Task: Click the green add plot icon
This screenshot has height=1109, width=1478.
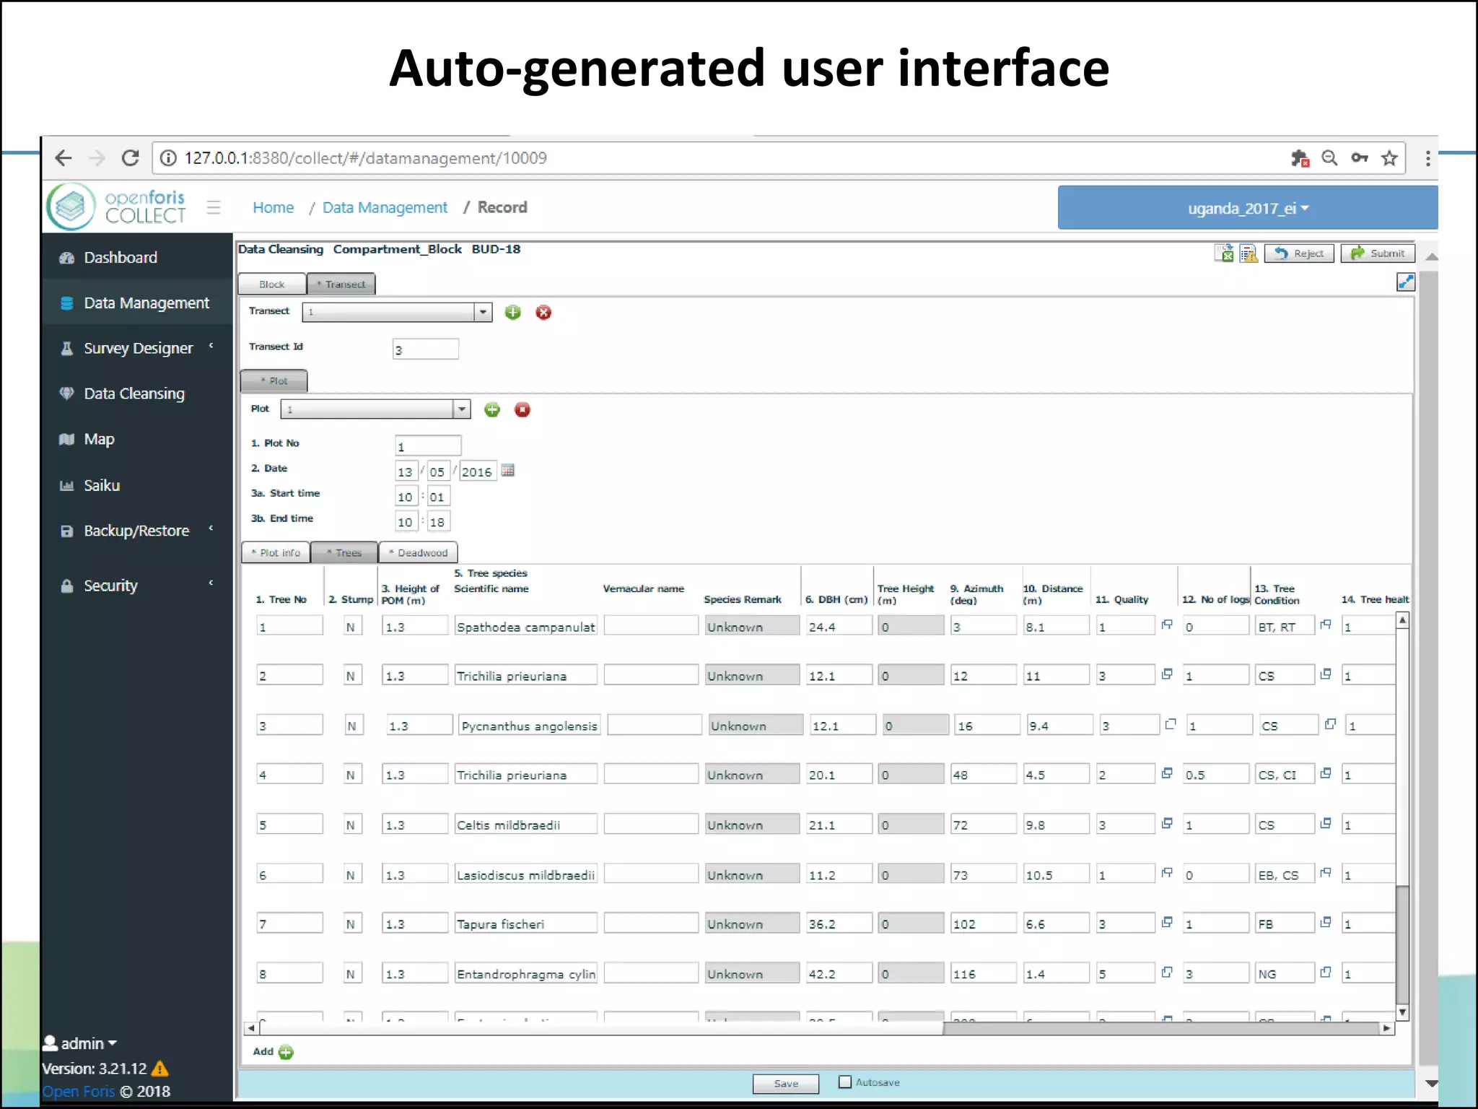Action: [x=492, y=410]
